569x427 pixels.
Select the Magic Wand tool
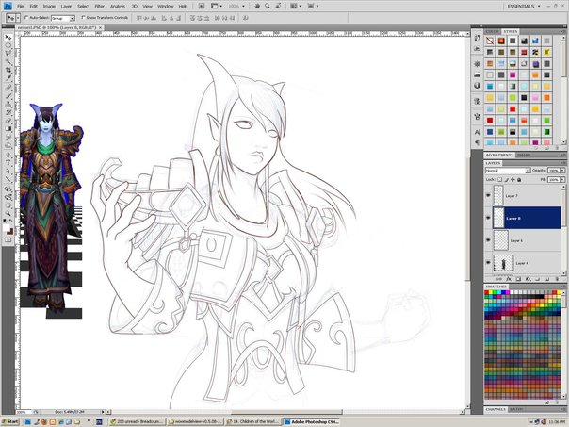pos(8,61)
